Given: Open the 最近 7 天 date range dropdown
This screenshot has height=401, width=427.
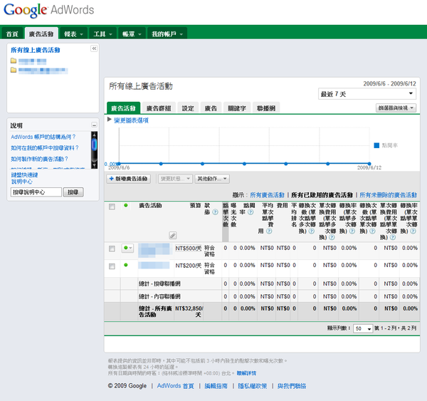Looking at the screenshot, I should tap(367, 94).
